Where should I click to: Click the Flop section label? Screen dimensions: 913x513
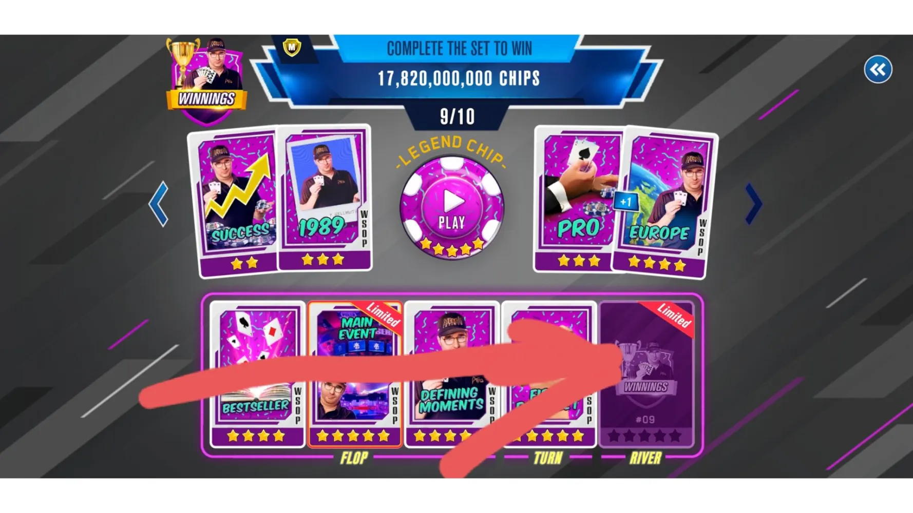coord(354,458)
